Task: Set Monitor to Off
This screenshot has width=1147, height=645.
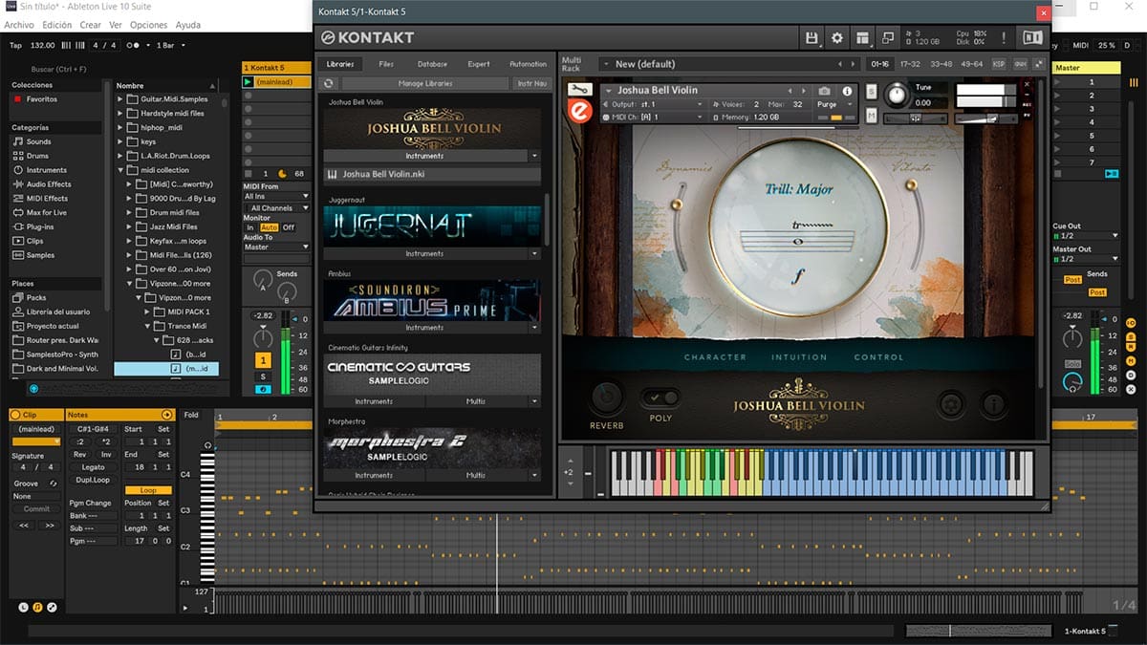Action: pyautogui.click(x=288, y=227)
